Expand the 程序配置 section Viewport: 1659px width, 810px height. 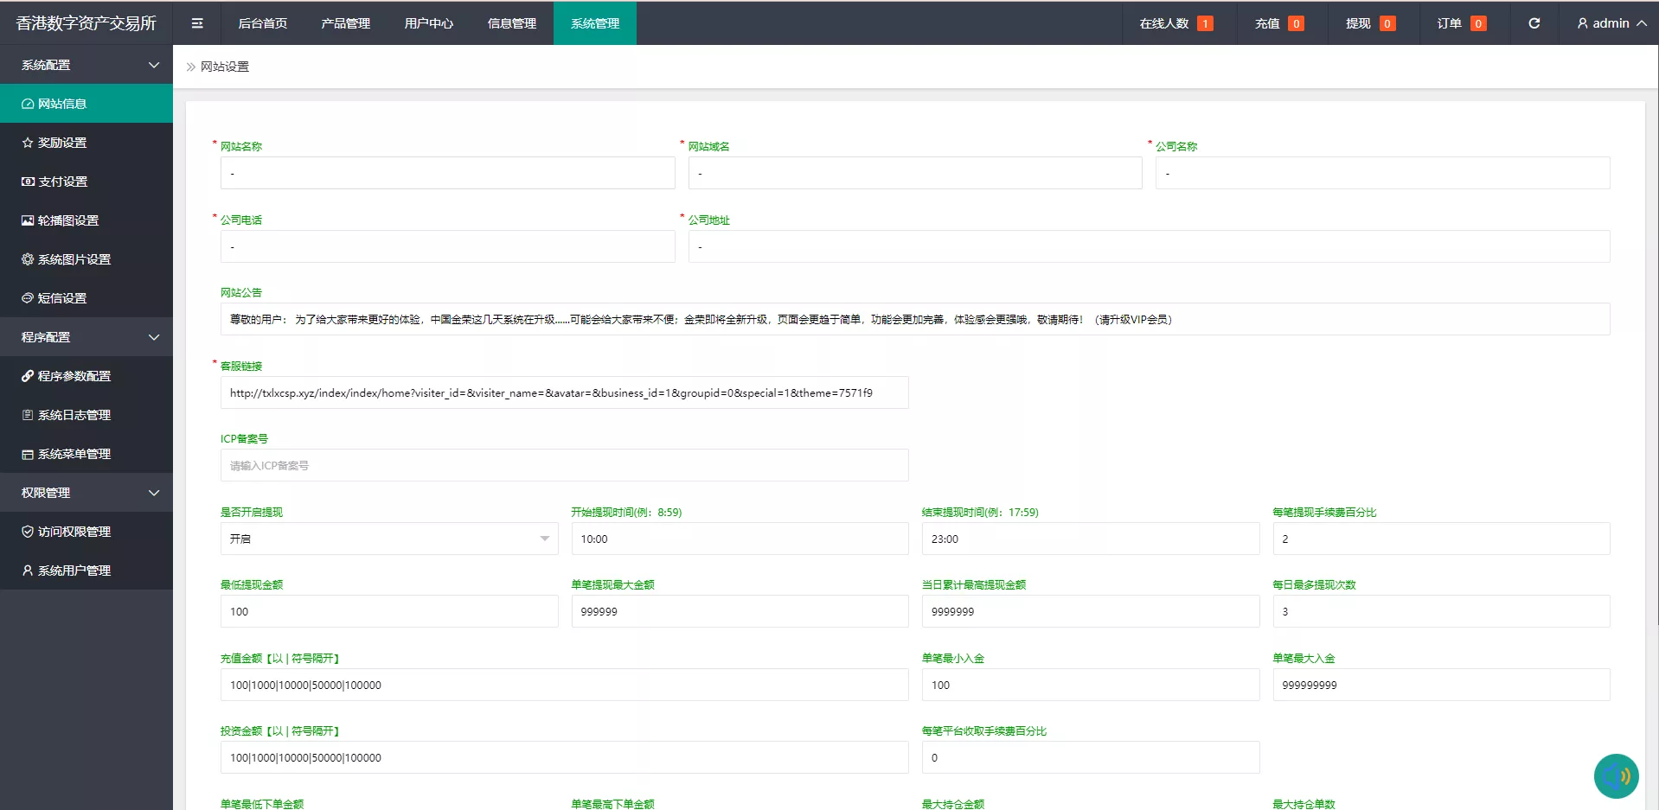point(86,336)
